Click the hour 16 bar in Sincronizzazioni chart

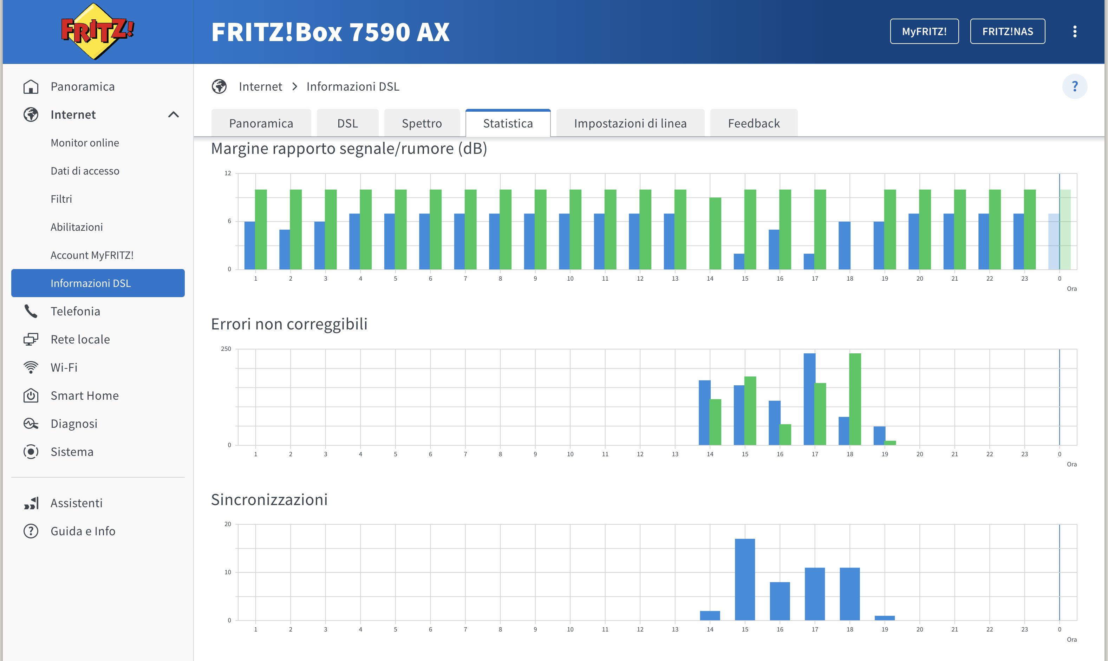coord(780,601)
